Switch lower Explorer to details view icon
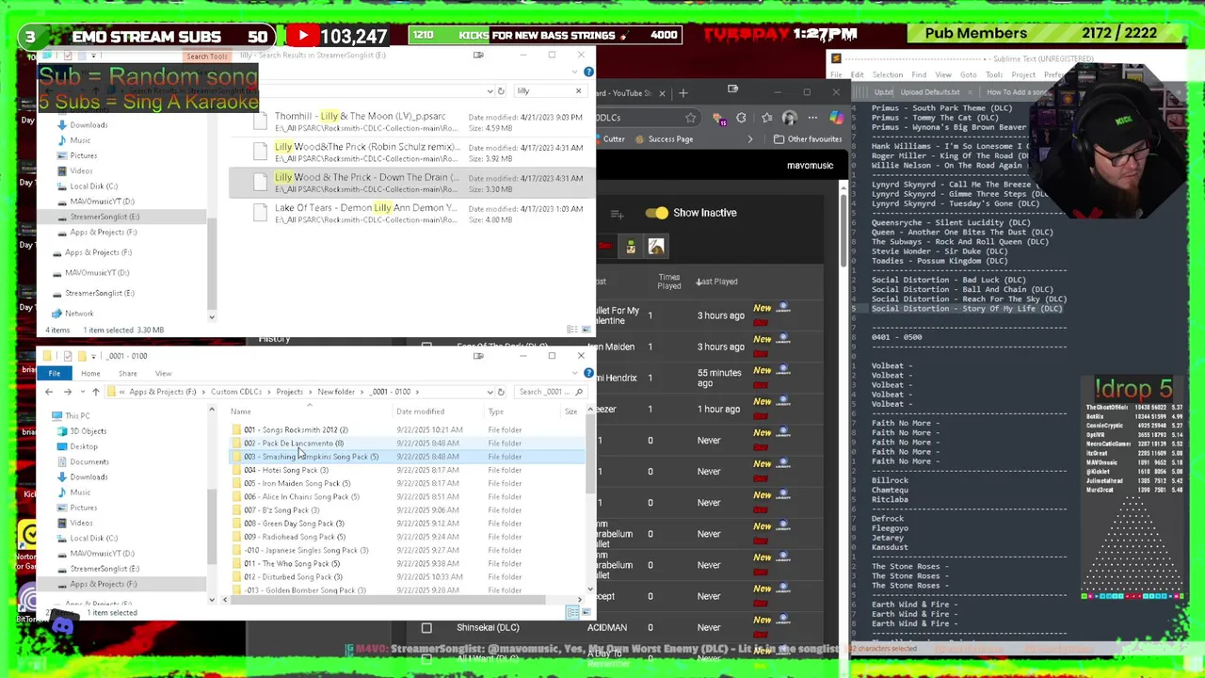The height and width of the screenshot is (678, 1205). pos(571,613)
